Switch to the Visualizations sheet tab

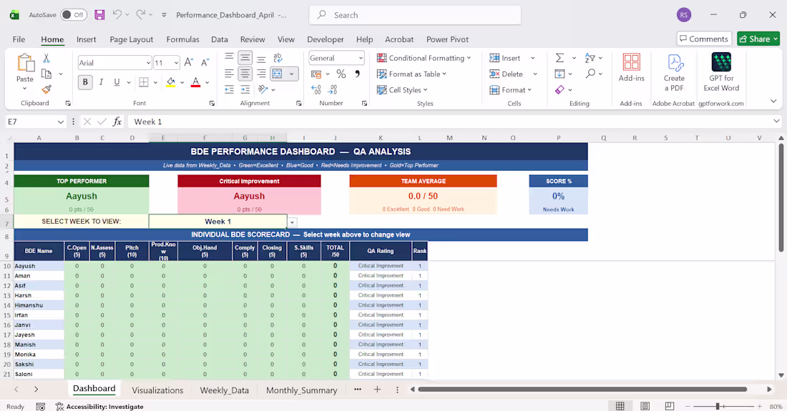coord(157,390)
